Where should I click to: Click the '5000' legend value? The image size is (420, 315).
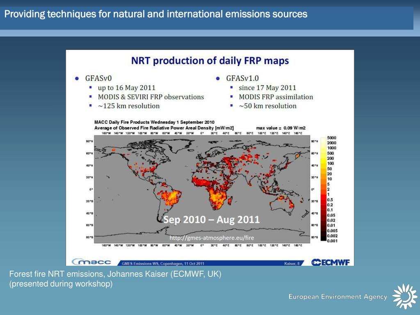[331, 138]
